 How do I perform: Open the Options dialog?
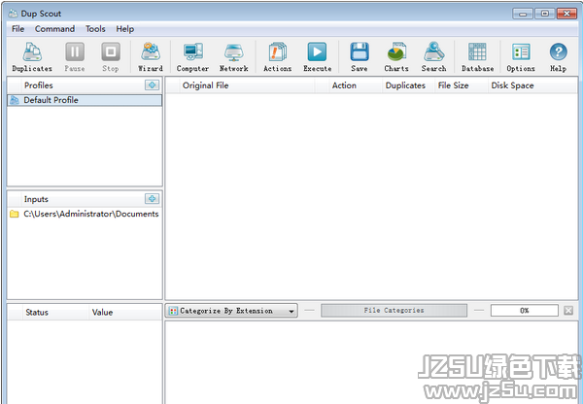521,56
